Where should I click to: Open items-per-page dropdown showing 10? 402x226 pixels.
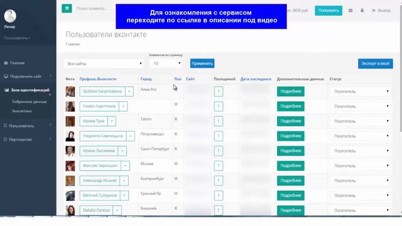pyautogui.click(x=166, y=63)
